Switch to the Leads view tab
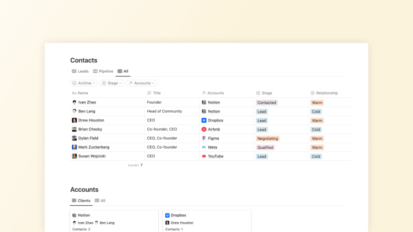This screenshot has width=413, height=232. pos(80,71)
